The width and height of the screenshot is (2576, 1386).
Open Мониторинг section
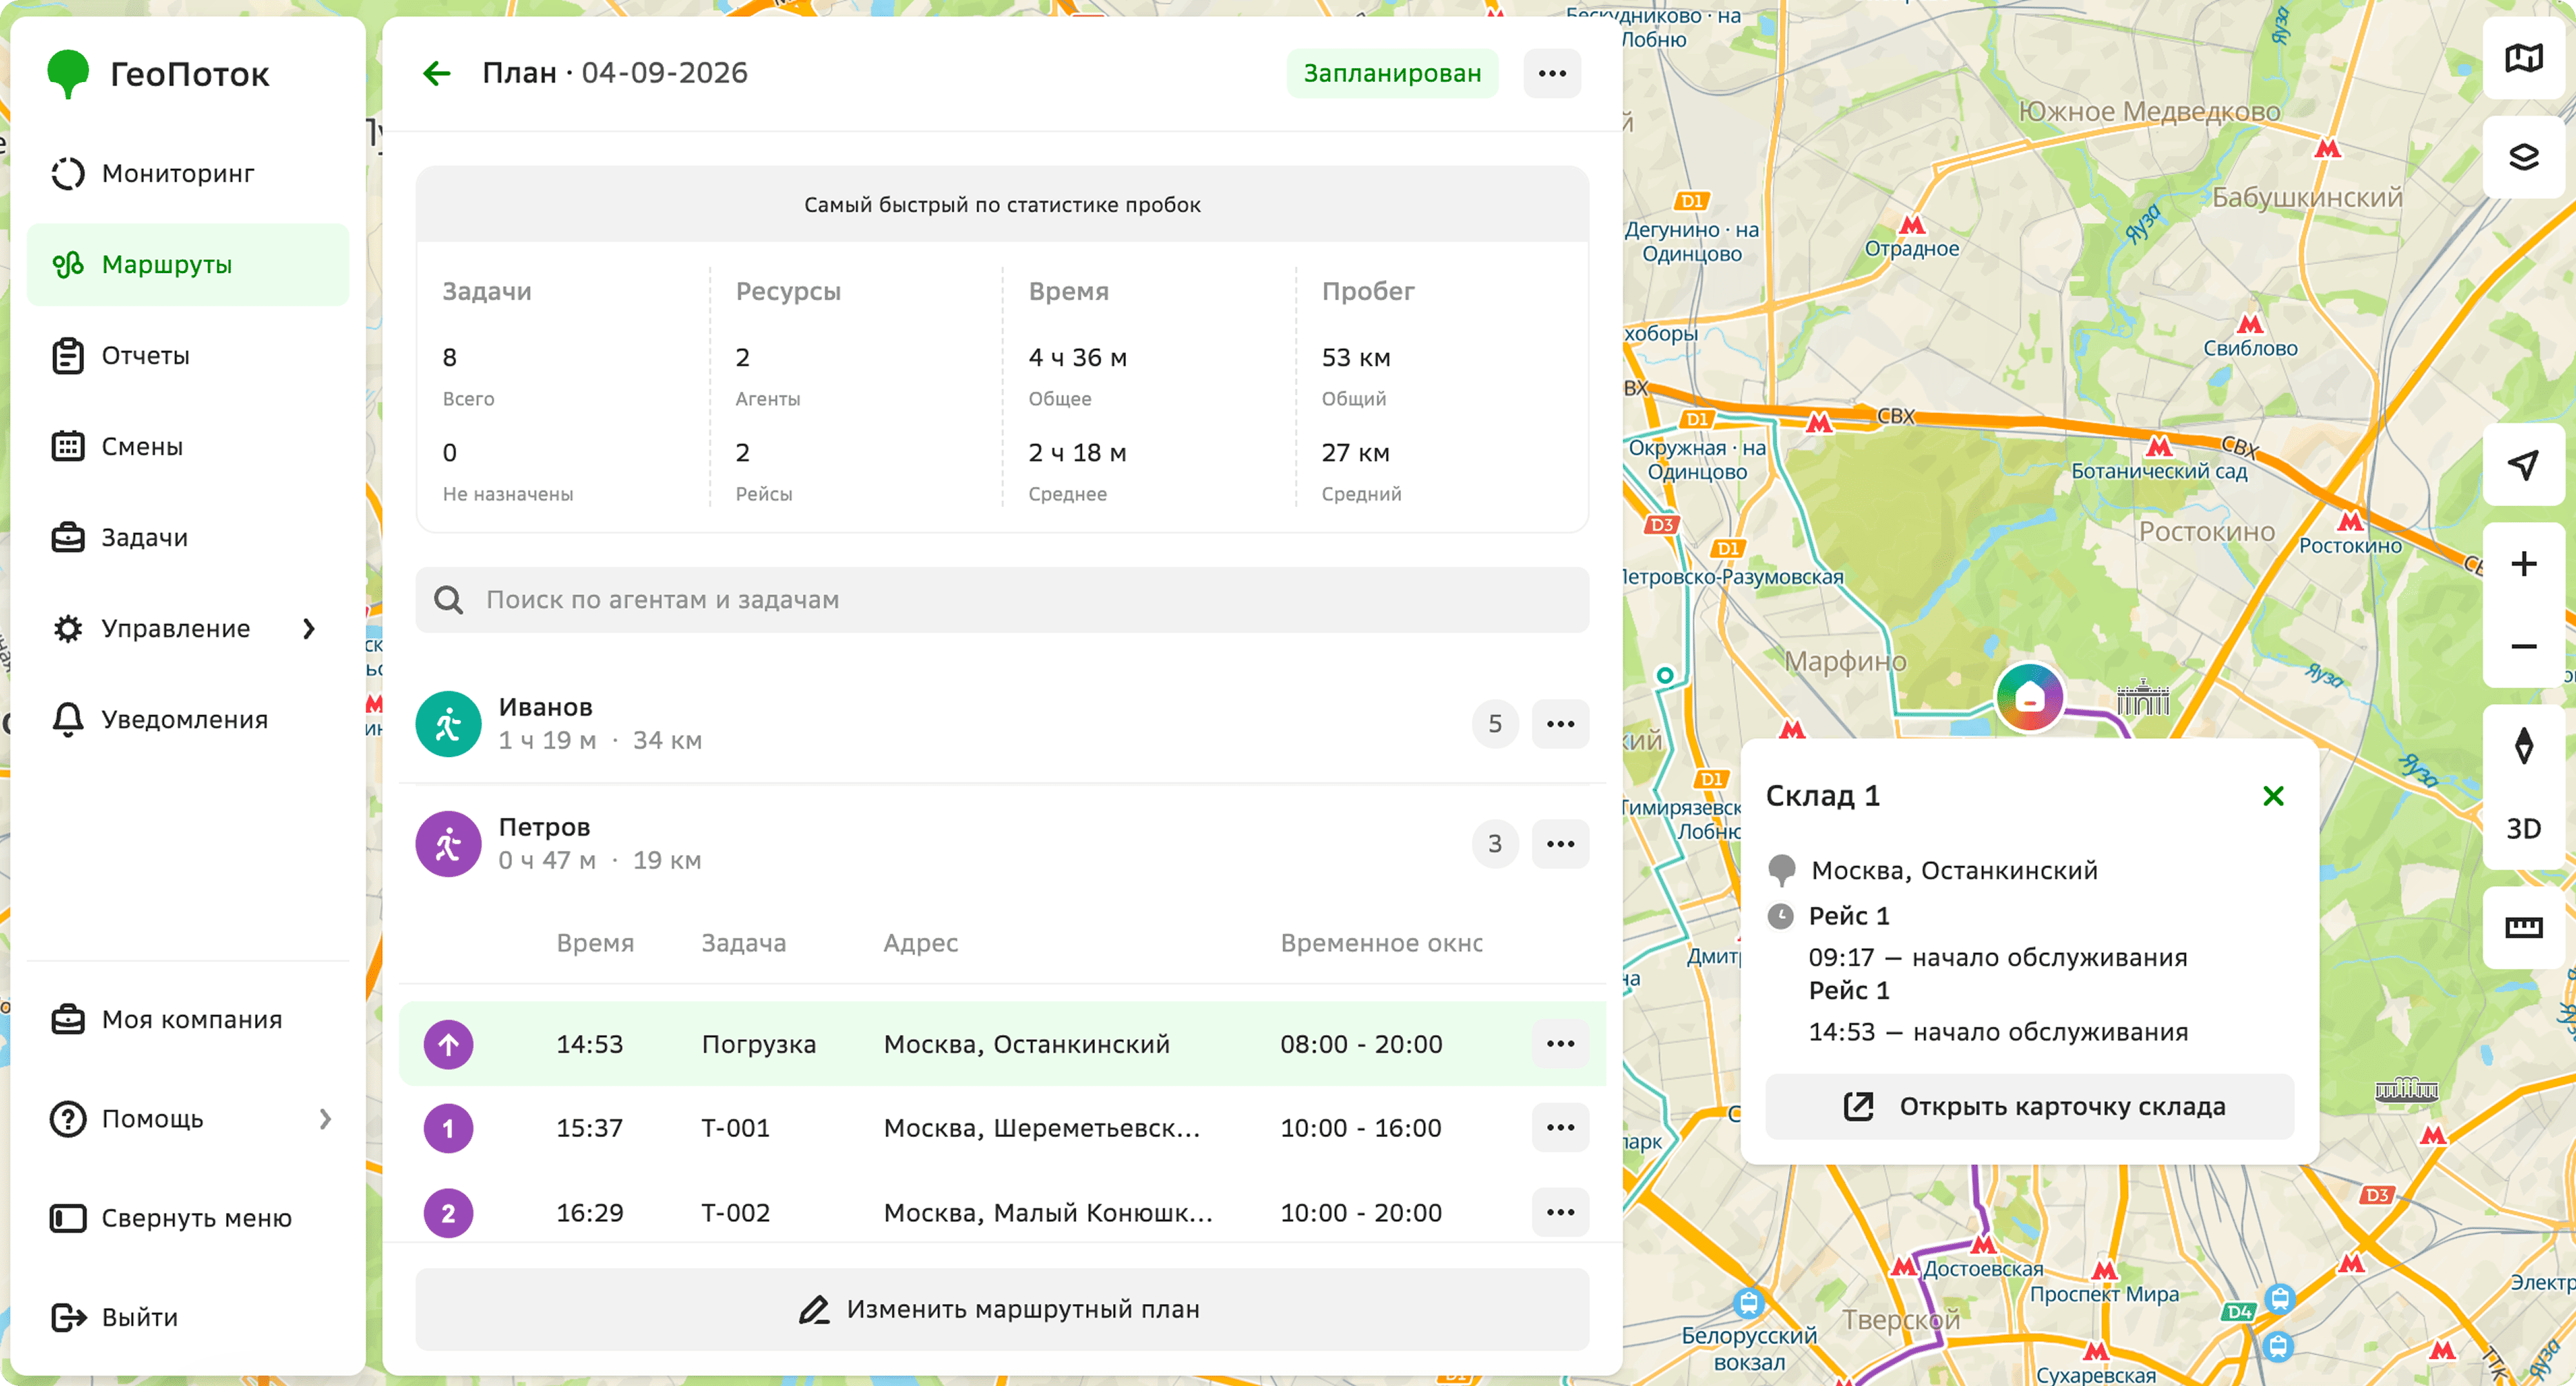[x=188, y=173]
